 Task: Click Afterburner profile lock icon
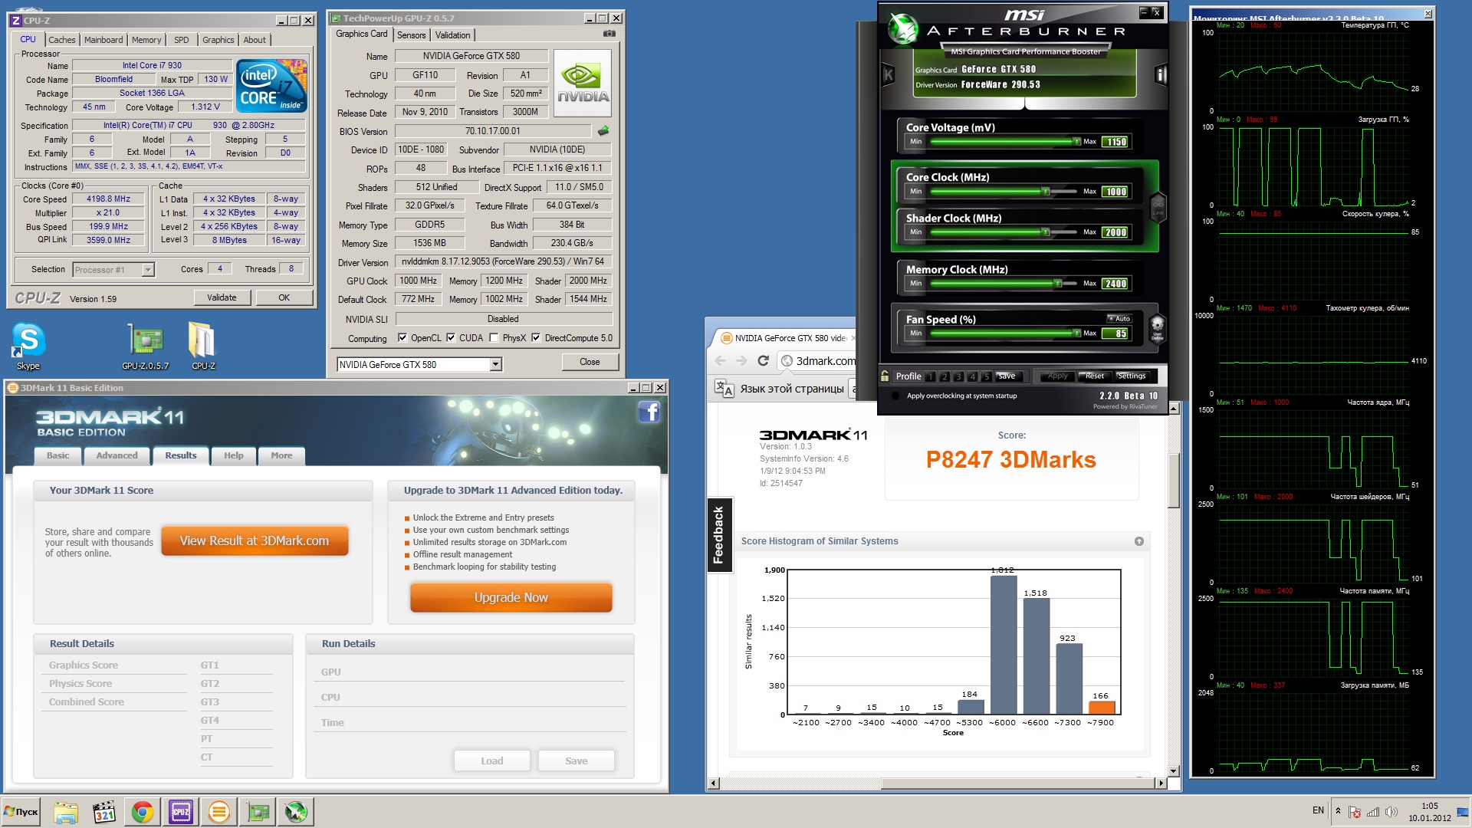(885, 376)
